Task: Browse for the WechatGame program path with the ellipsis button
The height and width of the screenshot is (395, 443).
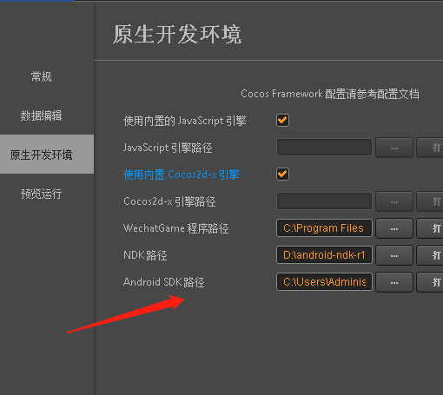Action: 394,228
